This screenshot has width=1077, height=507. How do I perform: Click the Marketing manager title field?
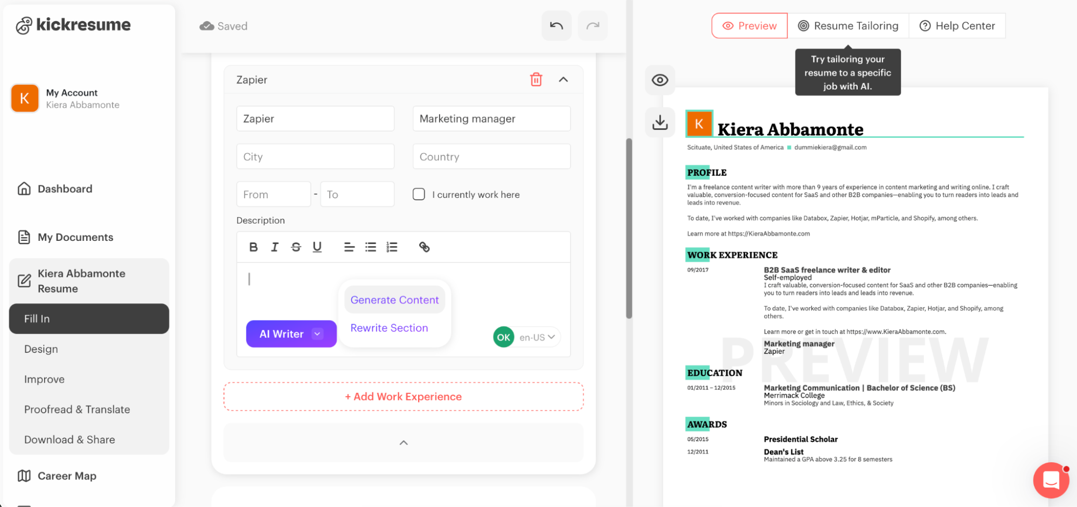491,119
